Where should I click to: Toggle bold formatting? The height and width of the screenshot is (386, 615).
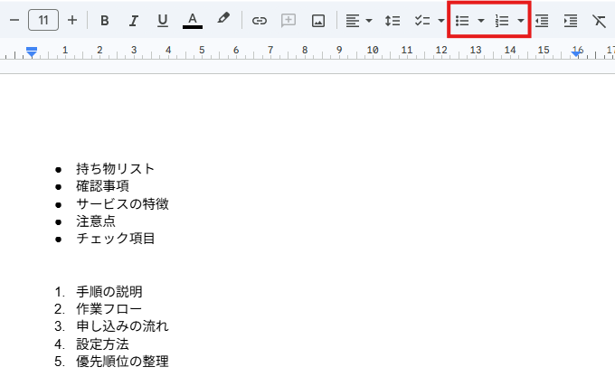[104, 21]
